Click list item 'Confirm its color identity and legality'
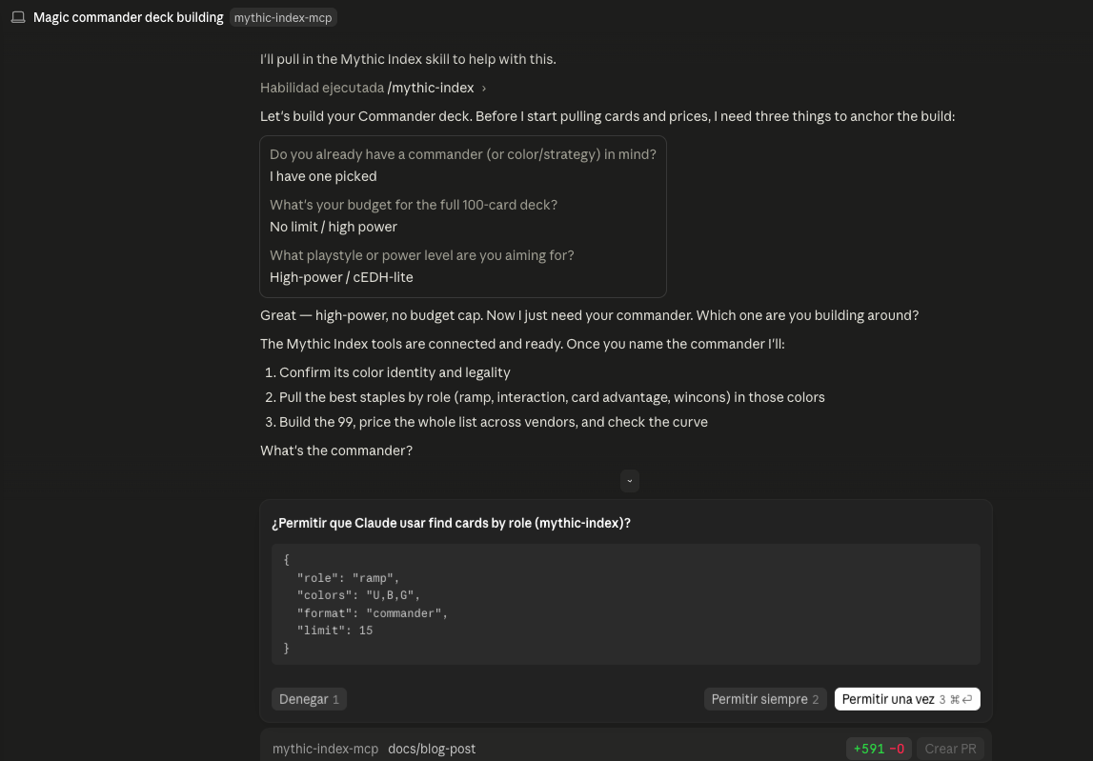Screen dimensions: 1093x761 tap(395, 372)
